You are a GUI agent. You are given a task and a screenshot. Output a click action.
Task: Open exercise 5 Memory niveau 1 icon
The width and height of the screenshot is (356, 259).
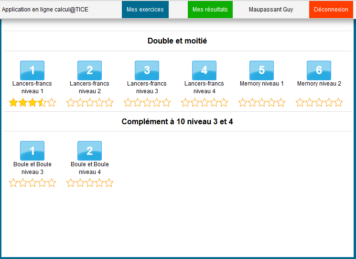pos(261,70)
